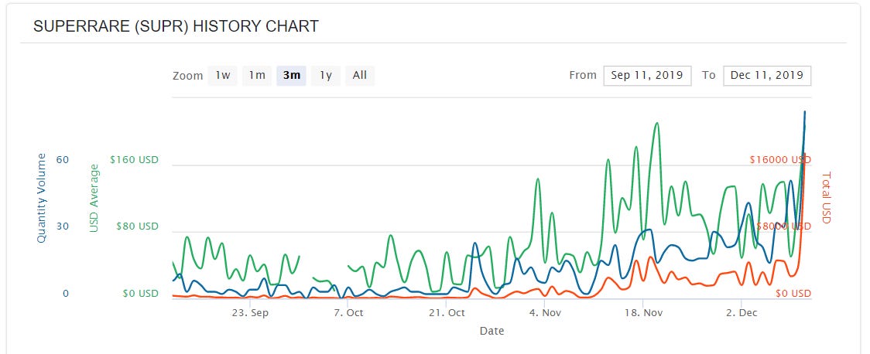
Task: Click the 30 quantity axis label
Action: tap(63, 226)
